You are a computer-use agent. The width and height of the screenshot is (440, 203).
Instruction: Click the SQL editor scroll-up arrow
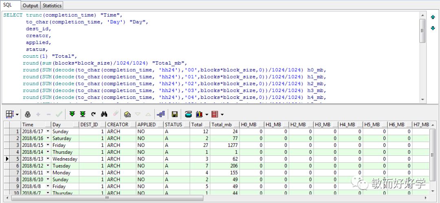click(422, 15)
